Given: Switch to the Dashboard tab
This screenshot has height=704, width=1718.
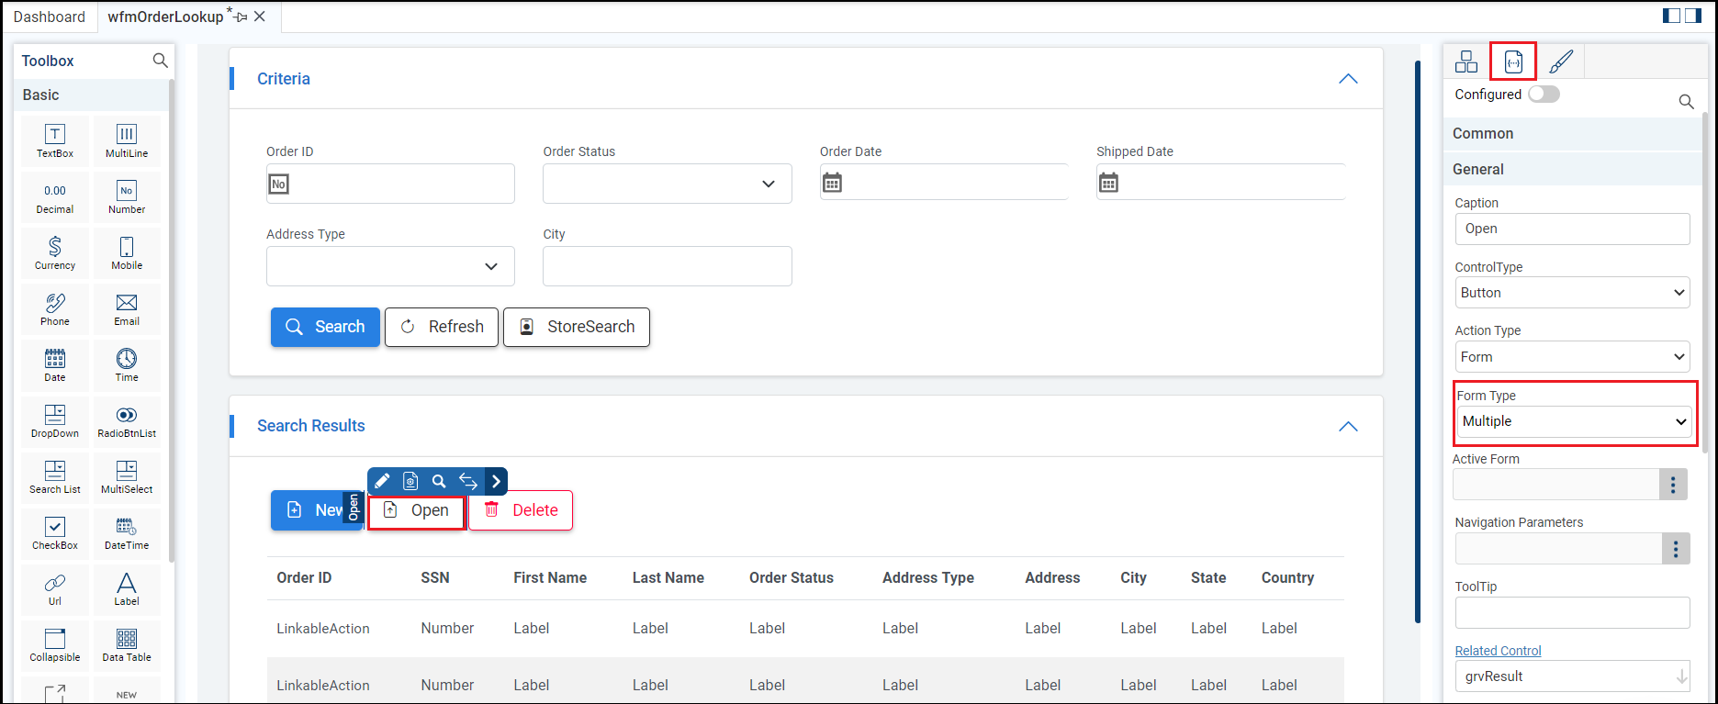Looking at the screenshot, I should click(x=50, y=17).
